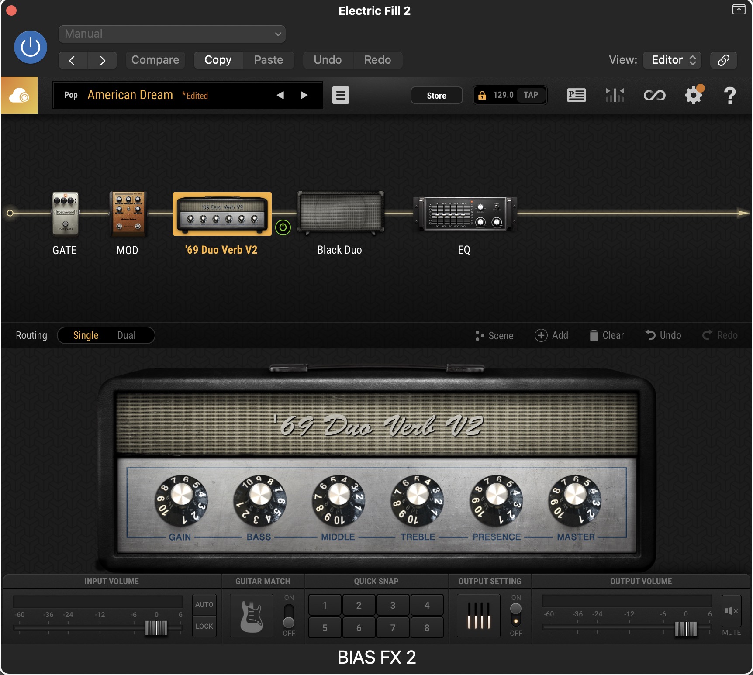Viewport: 753px width, 675px height.
Task: Select the Black Duo cabinet
Action: tap(340, 213)
